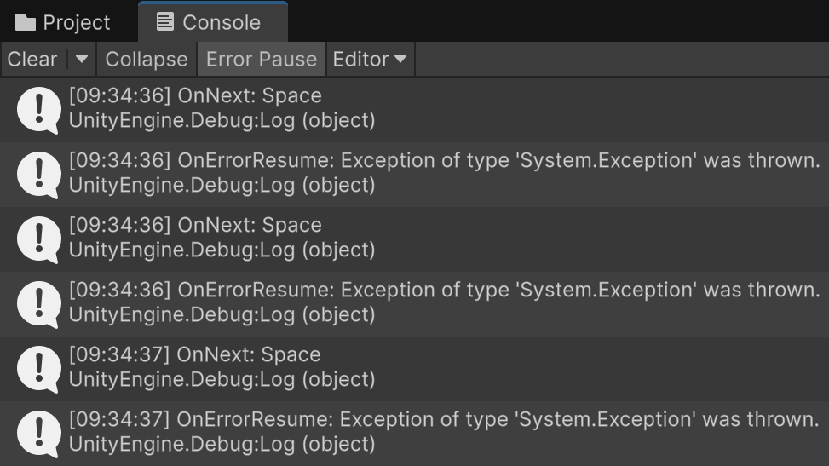Image resolution: width=829 pixels, height=466 pixels.
Task: Click the second OnNext log entry icon
Action: [38, 239]
